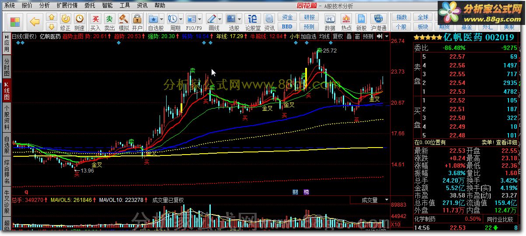526x236 pixels.
Task: Open the 新股 IPO icon
Action: (361, 22)
